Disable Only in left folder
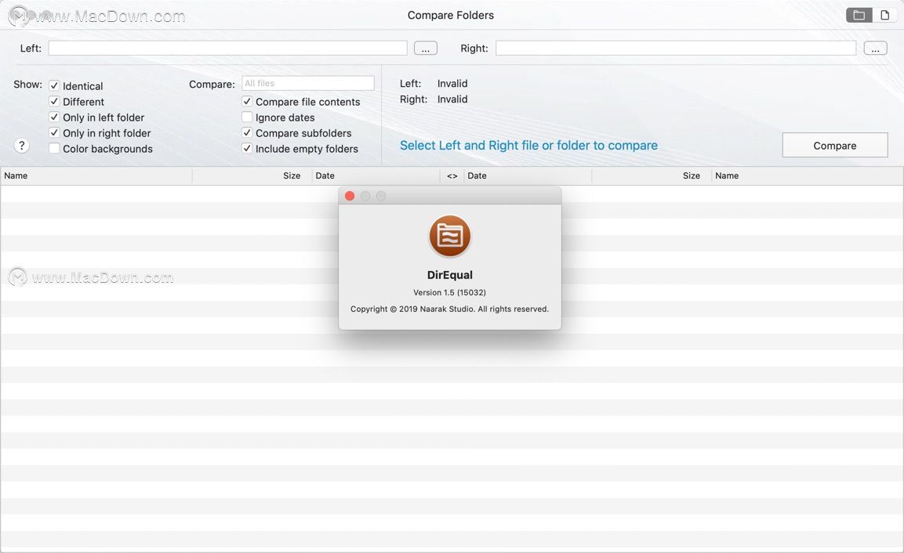This screenshot has width=904, height=553. click(x=54, y=117)
